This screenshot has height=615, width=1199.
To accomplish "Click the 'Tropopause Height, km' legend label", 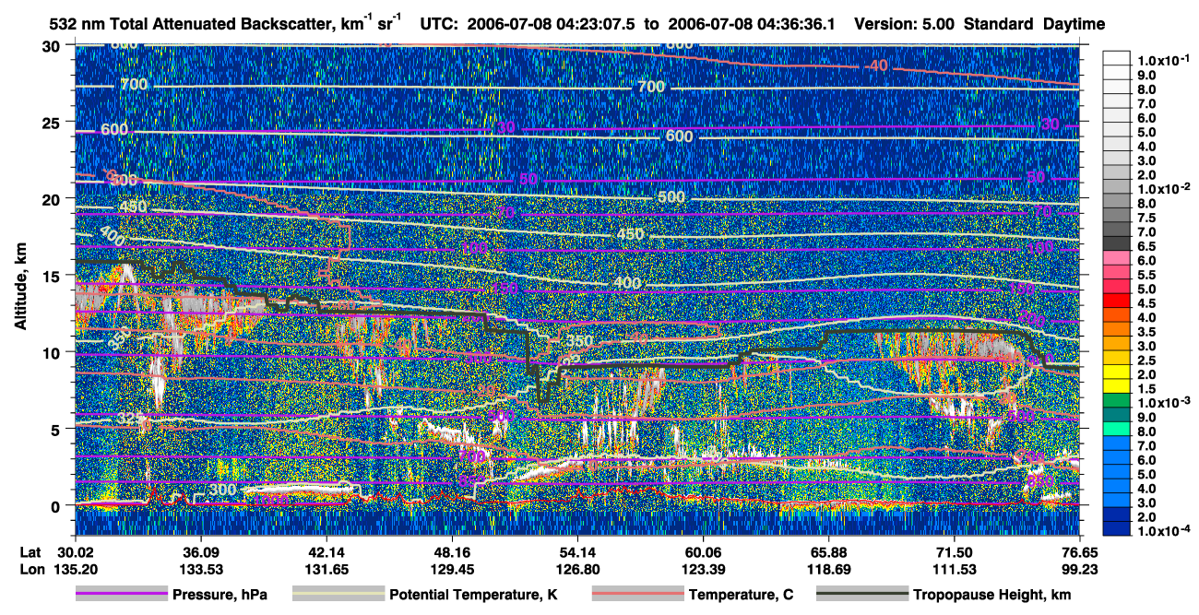I will point(991,596).
